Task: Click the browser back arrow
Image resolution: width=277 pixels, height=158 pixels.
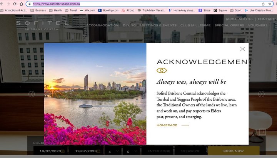Action: click(2, 4)
